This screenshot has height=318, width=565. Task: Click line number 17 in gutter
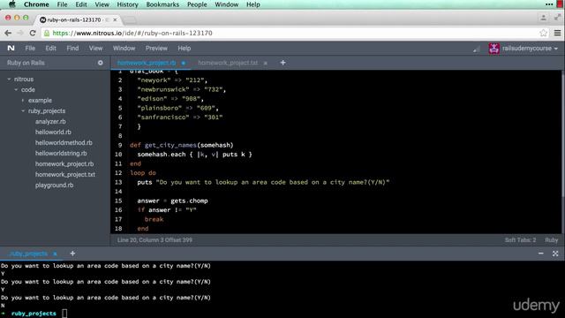click(x=118, y=219)
